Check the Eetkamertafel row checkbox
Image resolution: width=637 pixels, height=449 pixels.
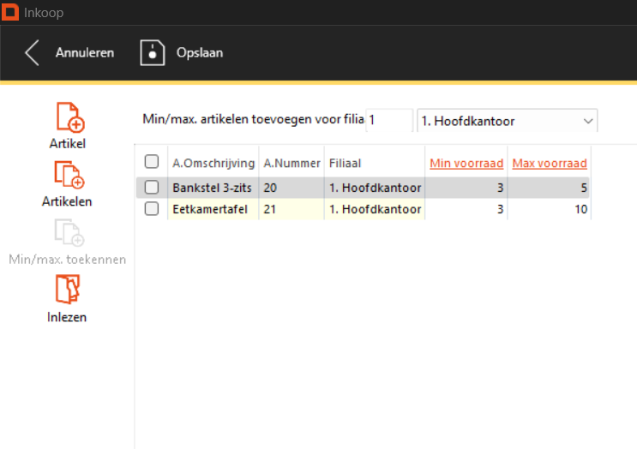tap(152, 209)
